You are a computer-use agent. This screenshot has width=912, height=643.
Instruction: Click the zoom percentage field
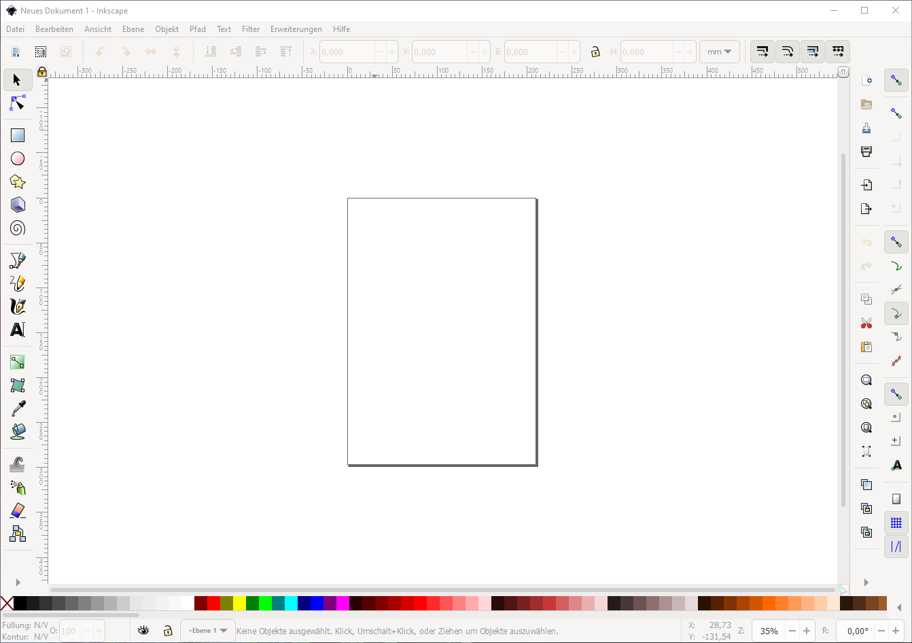pos(769,631)
